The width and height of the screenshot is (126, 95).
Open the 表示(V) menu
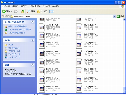[24, 6]
